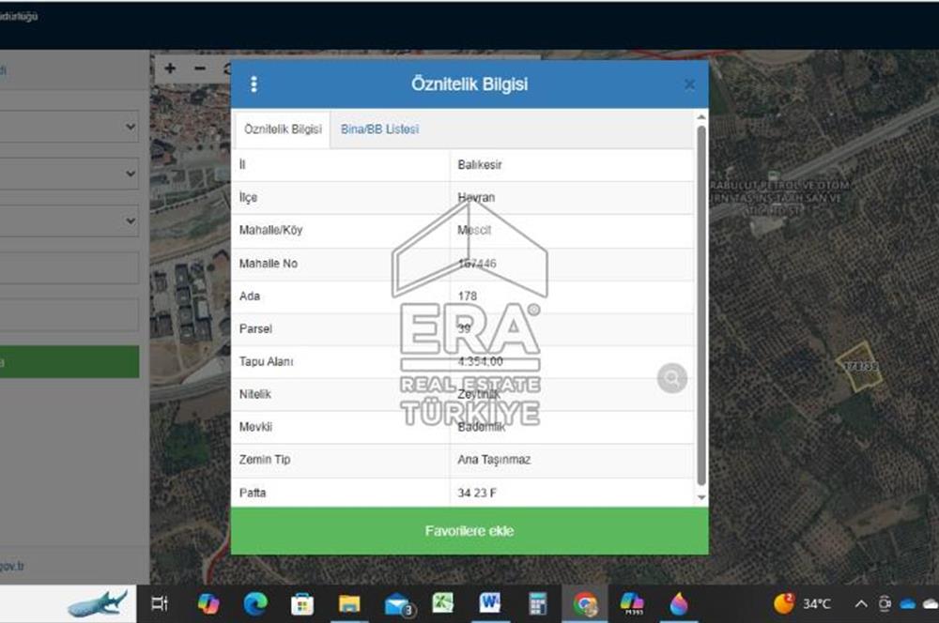Open the teardrop-shaped app icon on taskbar
This screenshot has width=939, height=623.
coord(679,604)
